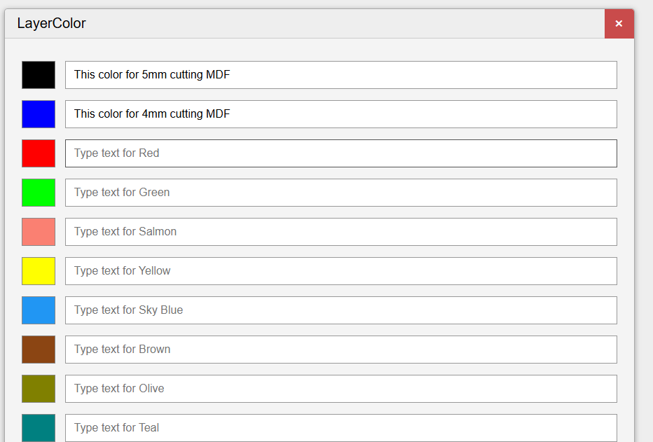
Task: Activate the Type text for Olive field
Action: point(341,389)
